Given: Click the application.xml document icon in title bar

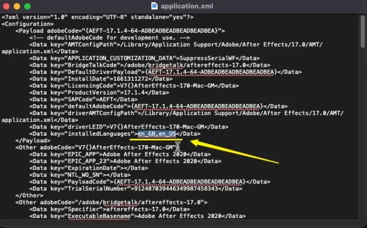Looking at the screenshot, I should pos(155,6).
